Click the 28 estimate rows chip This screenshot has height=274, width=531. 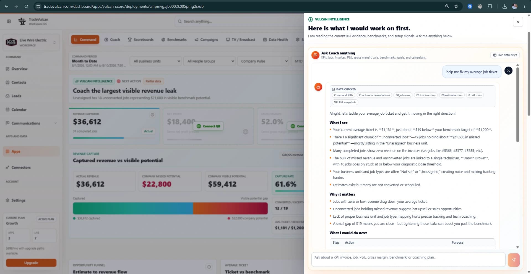pos(452,95)
